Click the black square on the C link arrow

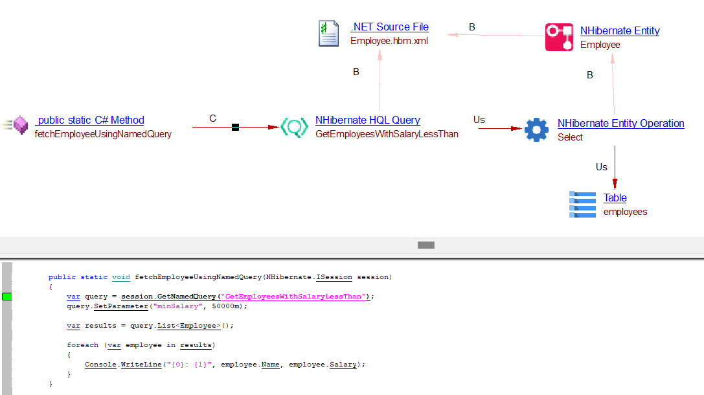[235, 128]
